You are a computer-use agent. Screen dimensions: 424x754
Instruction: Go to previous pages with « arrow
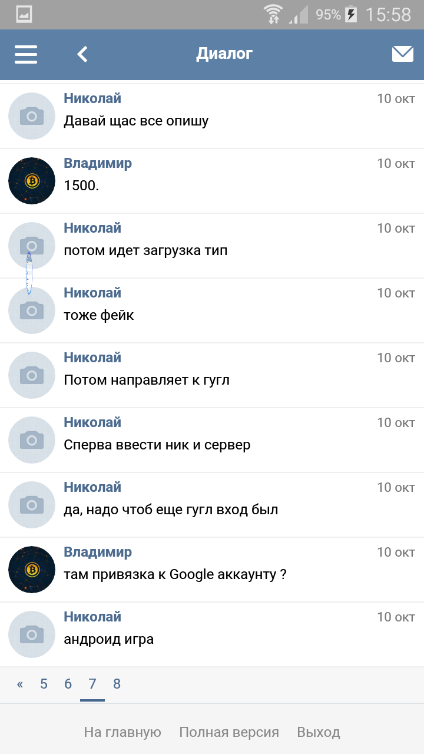point(20,684)
